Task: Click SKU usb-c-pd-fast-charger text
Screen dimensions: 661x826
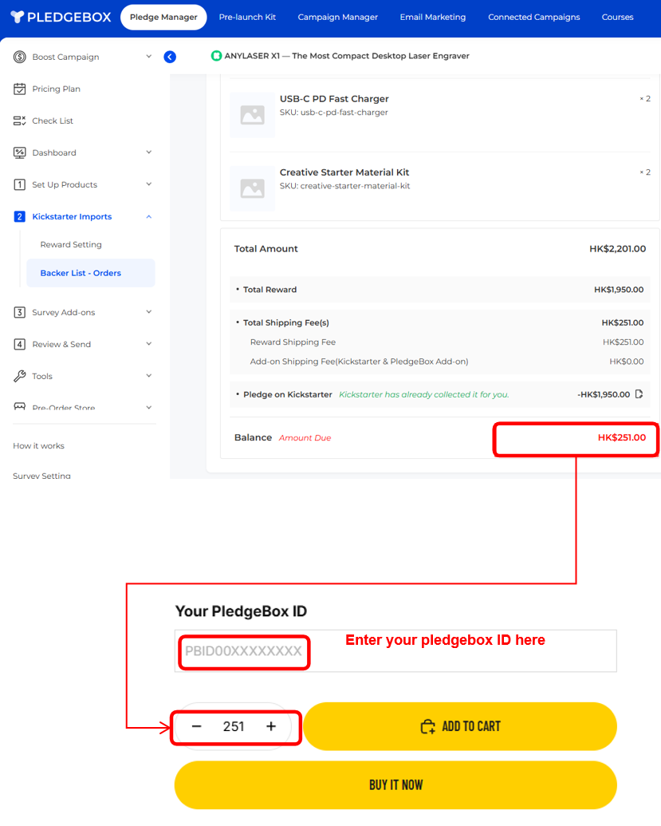Action: (333, 113)
